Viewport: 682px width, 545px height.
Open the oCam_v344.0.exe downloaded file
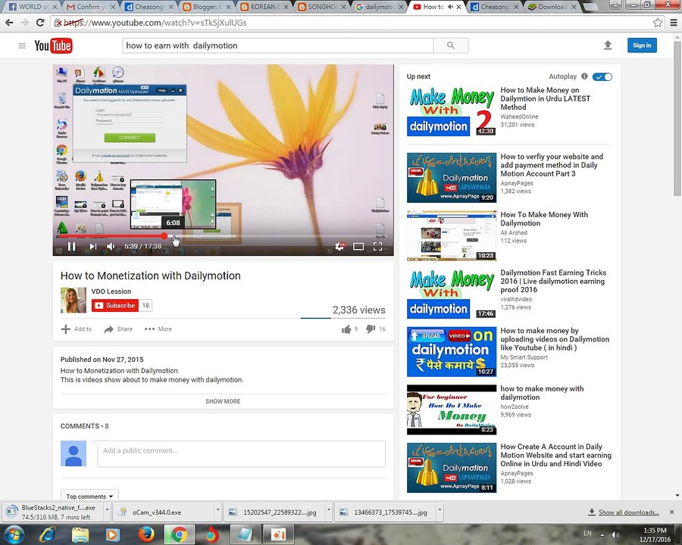tap(164, 512)
